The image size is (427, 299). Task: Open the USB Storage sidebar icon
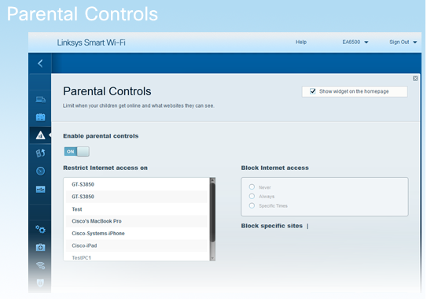coord(40,189)
